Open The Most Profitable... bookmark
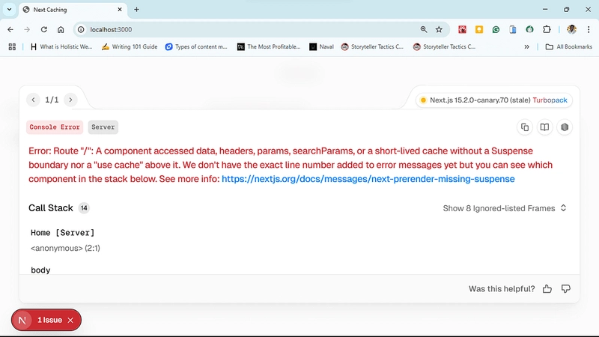Image resolution: width=599 pixels, height=337 pixels. tap(269, 46)
